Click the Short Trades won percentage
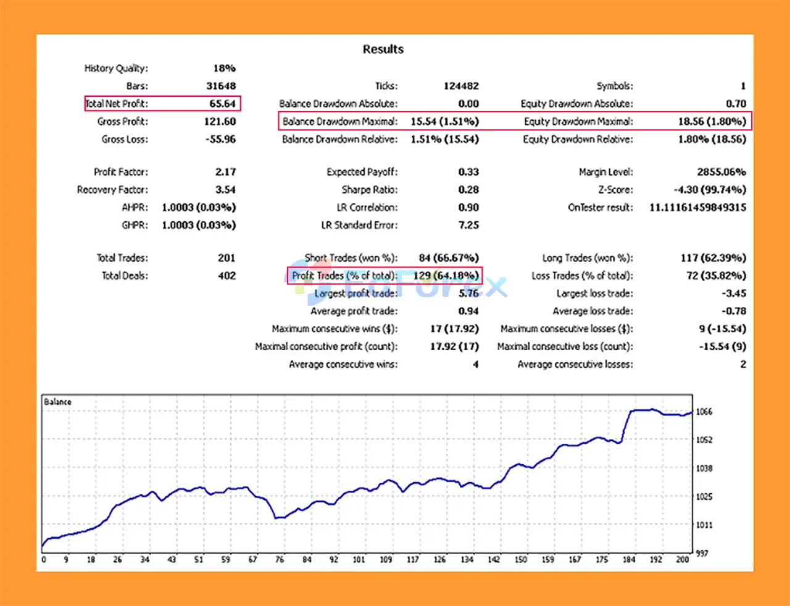The image size is (790, 606). [x=449, y=258]
